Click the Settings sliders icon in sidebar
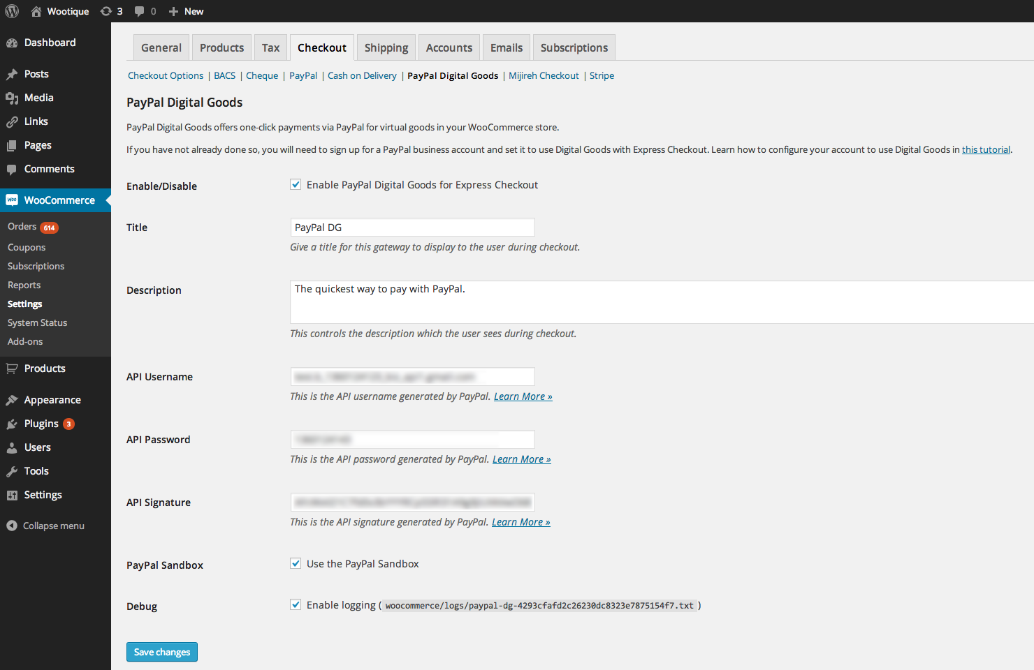This screenshot has width=1034, height=670. [x=12, y=495]
